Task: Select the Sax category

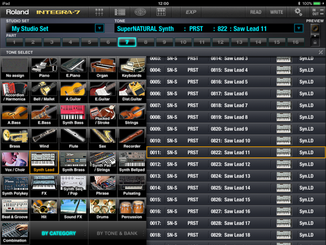Action: click(x=103, y=138)
